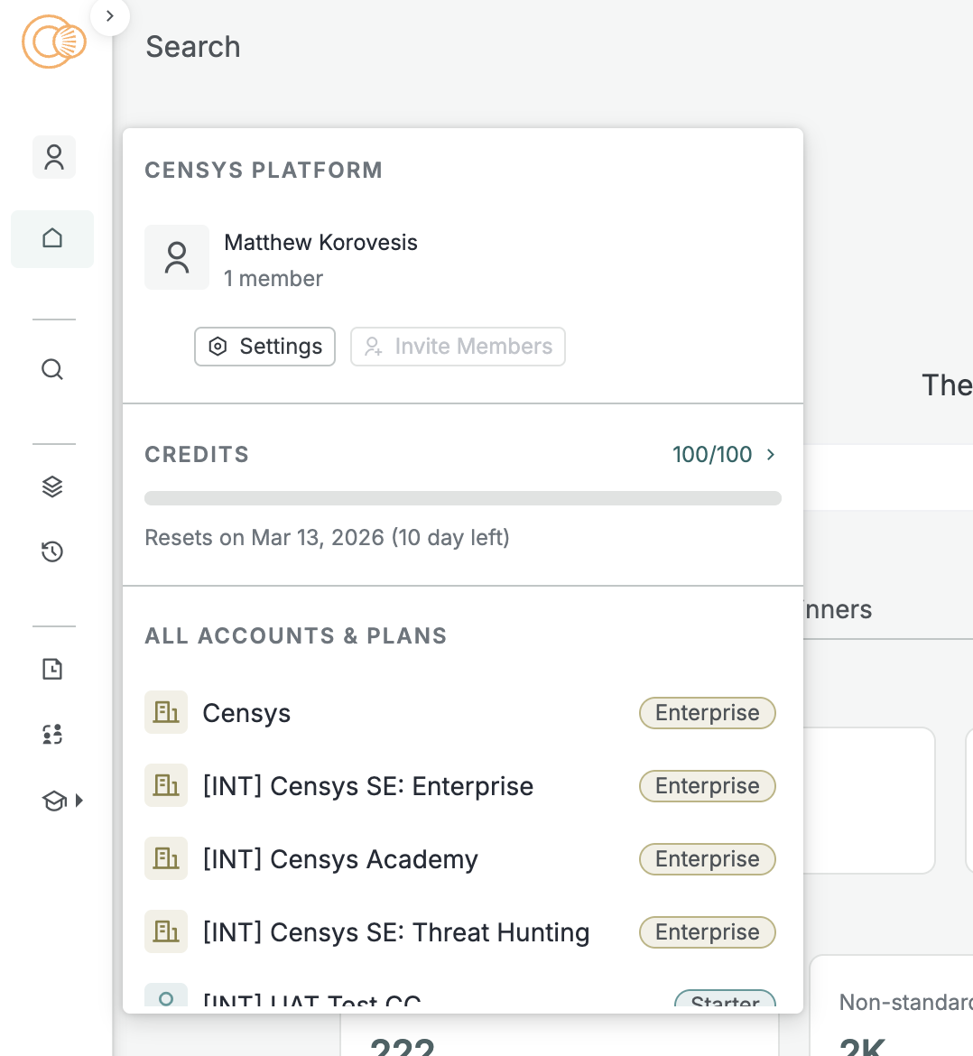973x1056 pixels.
Task: Click Enterprise badge on Censys SE: Enterprise row
Action: pyautogui.click(x=707, y=786)
